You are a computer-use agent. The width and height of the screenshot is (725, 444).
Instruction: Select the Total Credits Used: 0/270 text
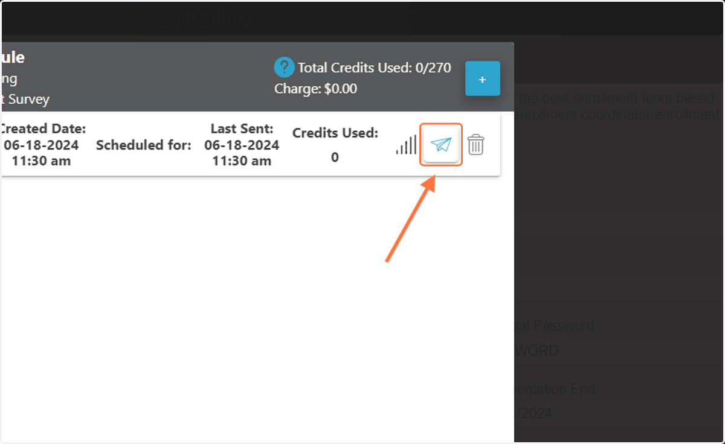(375, 68)
